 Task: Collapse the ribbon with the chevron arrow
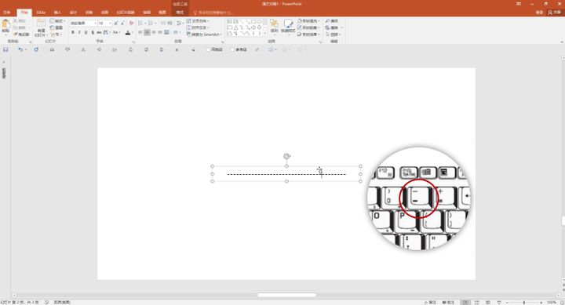562,42
